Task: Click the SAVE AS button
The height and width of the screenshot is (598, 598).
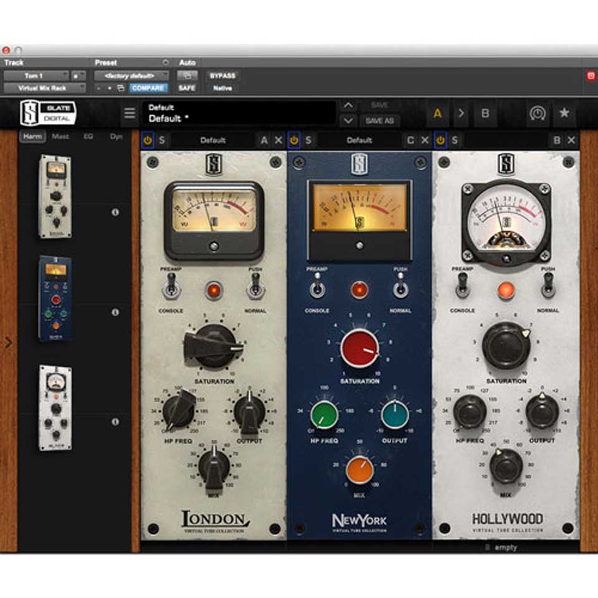Action: (379, 120)
